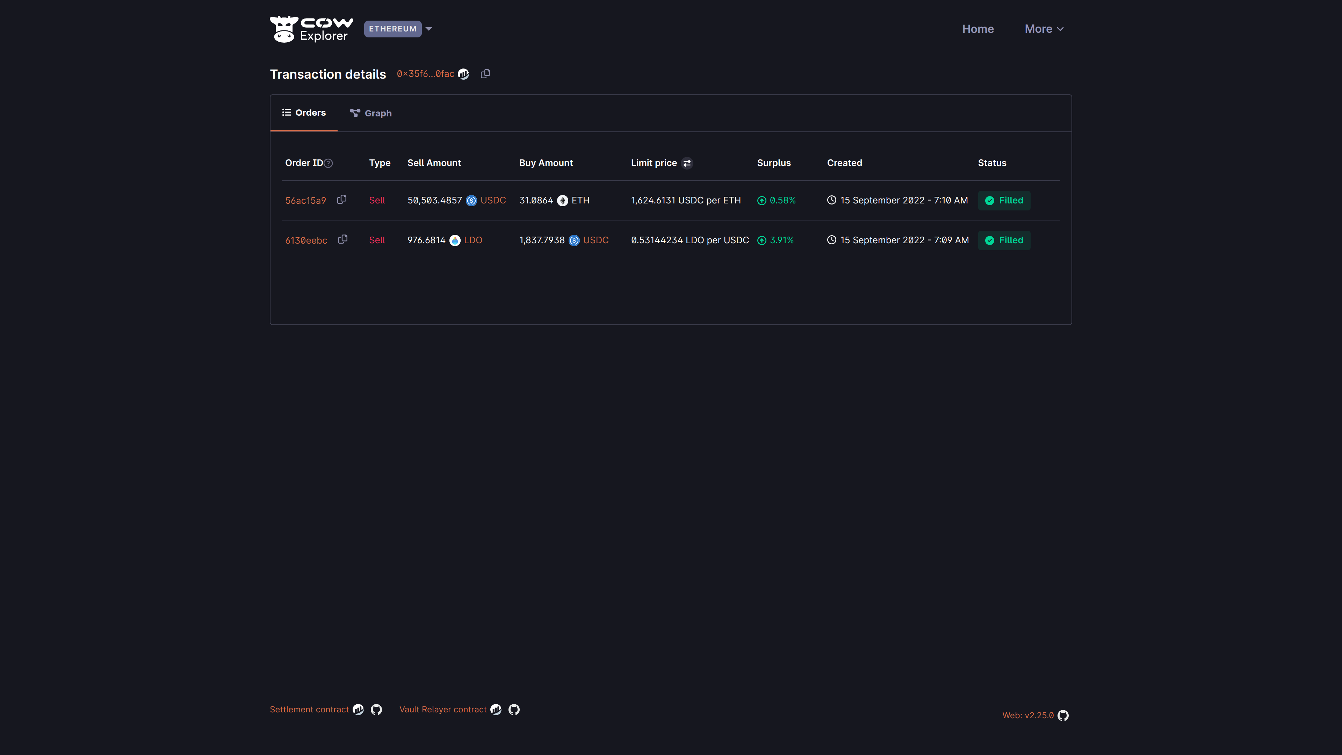Viewport: 1342px width, 755px height.
Task: Click the Order ID help question icon
Action: point(328,163)
